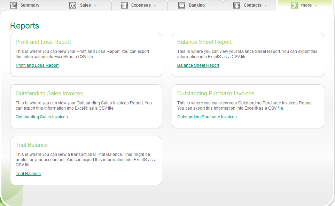Image resolution: width=335 pixels, height=206 pixels.
Task: Click the Contacts people icon
Action: click(237, 5)
